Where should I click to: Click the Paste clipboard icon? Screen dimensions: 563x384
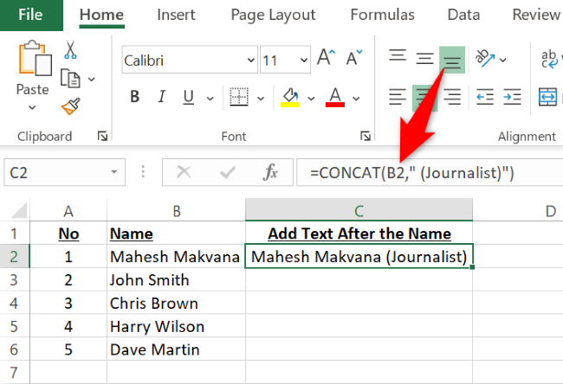pyautogui.click(x=35, y=58)
